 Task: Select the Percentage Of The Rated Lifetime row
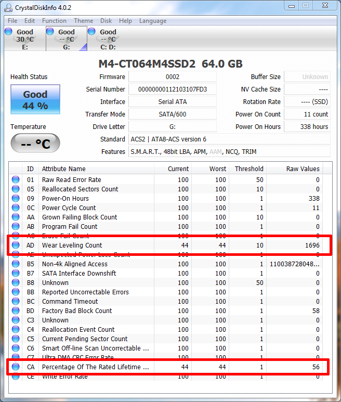point(166,367)
